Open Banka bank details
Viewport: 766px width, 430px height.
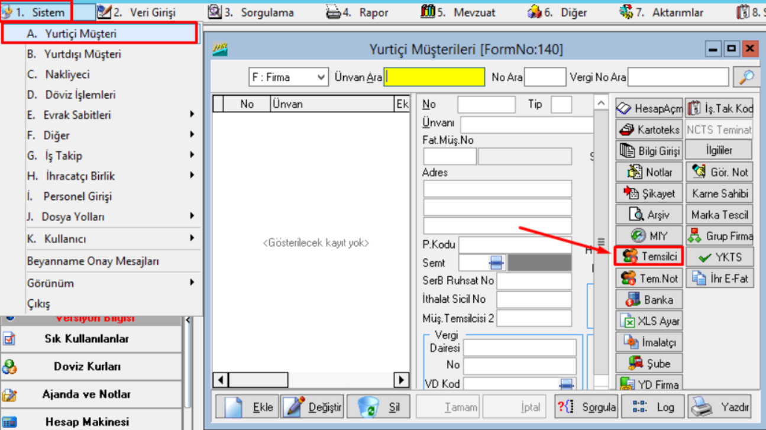pos(649,300)
